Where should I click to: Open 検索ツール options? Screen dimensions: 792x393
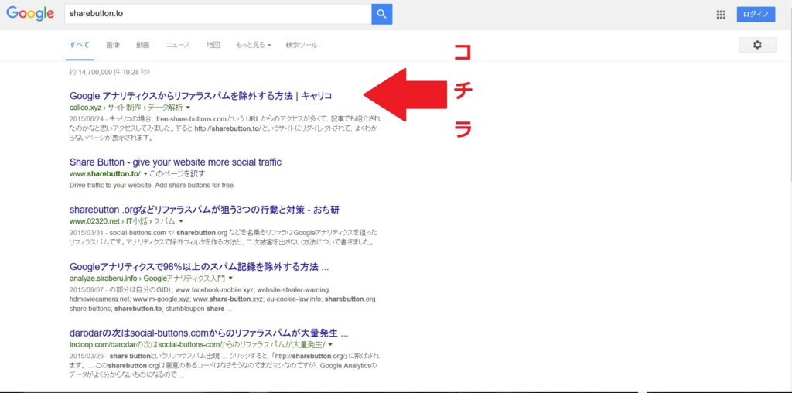tap(302, 45)
